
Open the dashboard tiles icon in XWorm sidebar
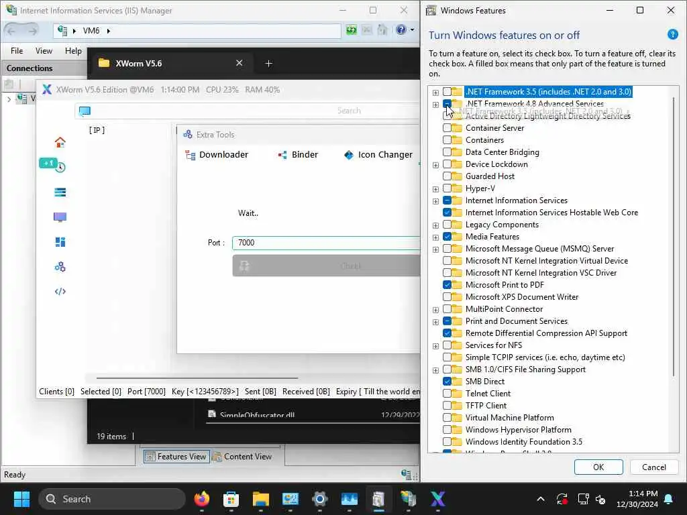click(60, 242)
